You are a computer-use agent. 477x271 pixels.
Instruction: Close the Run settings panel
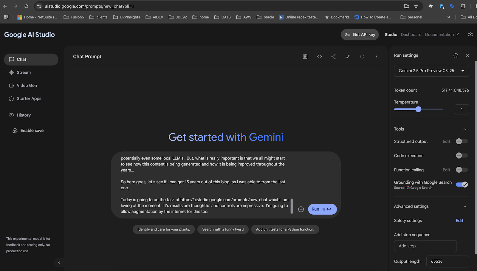click(x=467, y=55)
